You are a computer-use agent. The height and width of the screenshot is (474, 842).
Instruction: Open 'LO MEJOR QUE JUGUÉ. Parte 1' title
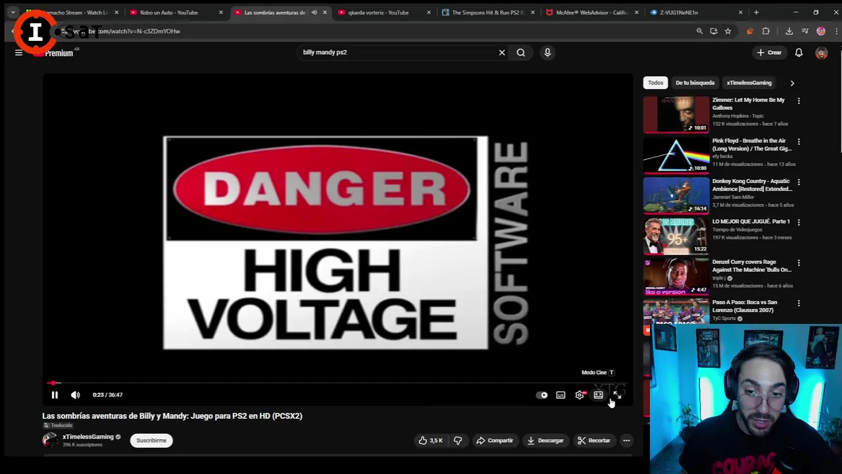point(751,222)
